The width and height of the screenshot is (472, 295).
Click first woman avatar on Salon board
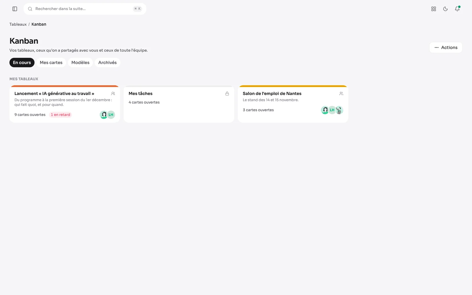coord(325,110)
